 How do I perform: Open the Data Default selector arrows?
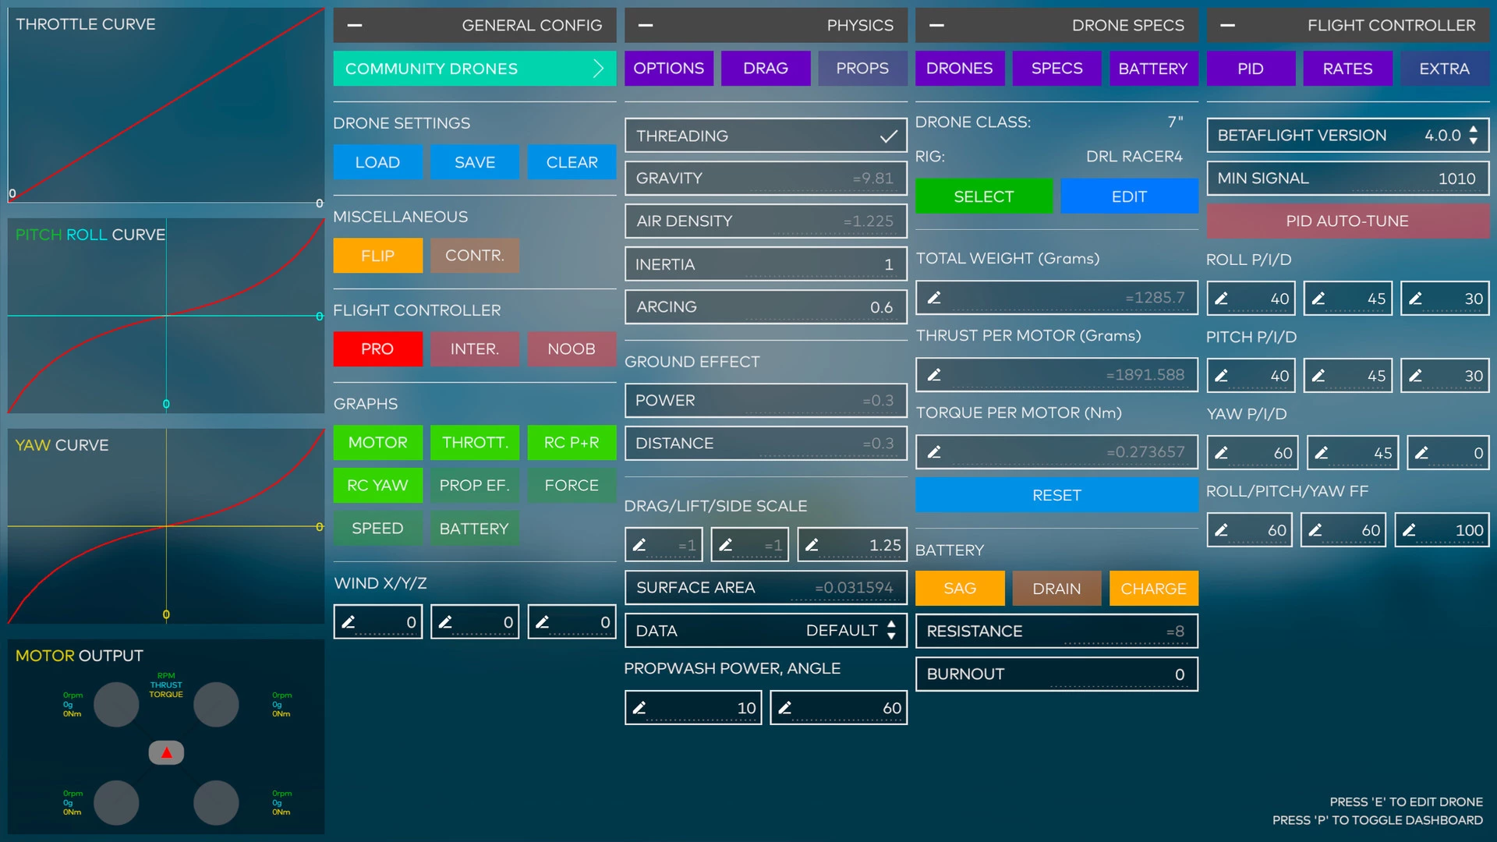point(891,631)
